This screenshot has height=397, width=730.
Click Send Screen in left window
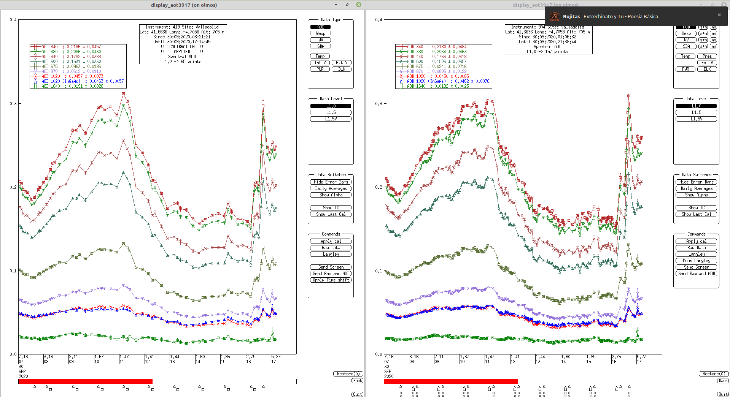(331, 267)
